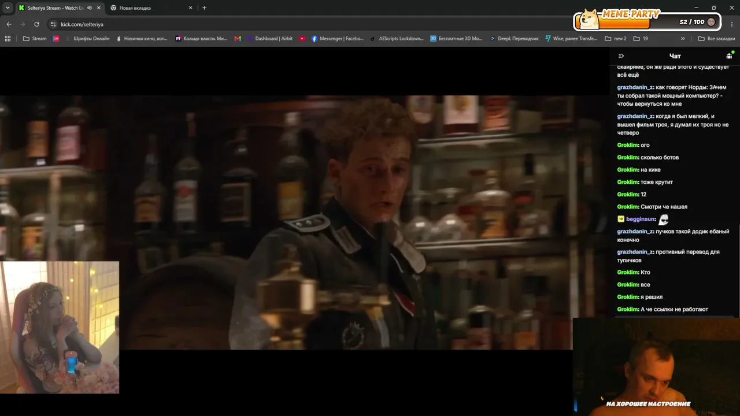This screenshot has width=740, height=416.
Task: Open grazhdanin_z profile from the Норды message
Action: 635,87
